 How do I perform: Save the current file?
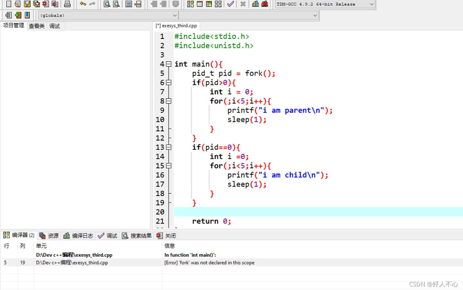tap(27, 4)
